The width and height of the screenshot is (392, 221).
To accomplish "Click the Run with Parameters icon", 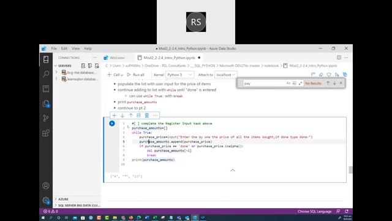I will [x=337, y=75].
